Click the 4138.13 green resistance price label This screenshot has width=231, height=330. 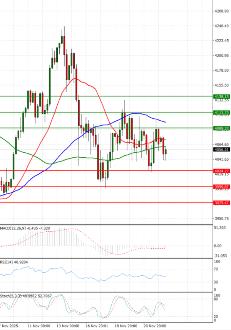point(221,96)
